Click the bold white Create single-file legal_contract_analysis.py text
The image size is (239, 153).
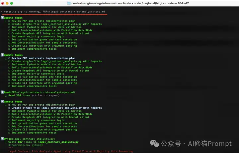[x=57, y=108]
